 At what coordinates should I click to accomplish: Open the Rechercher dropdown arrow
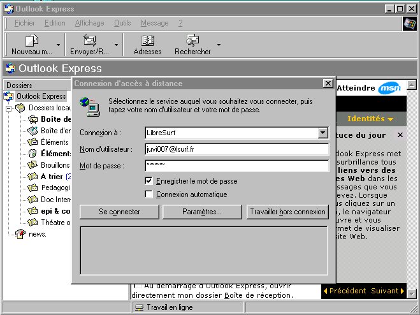coord(219,45)
